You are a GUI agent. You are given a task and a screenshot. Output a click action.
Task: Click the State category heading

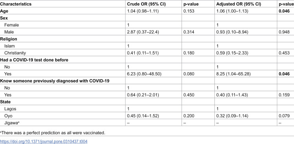(x=5, y=102)
